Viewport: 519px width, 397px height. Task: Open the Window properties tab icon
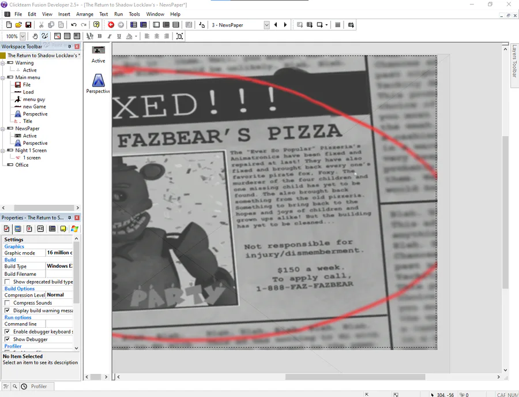coord(18,229)
